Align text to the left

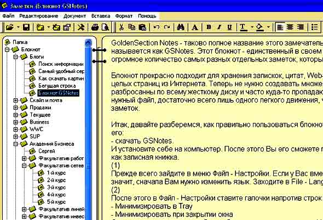pyautogui.click(x=280, y=27)
